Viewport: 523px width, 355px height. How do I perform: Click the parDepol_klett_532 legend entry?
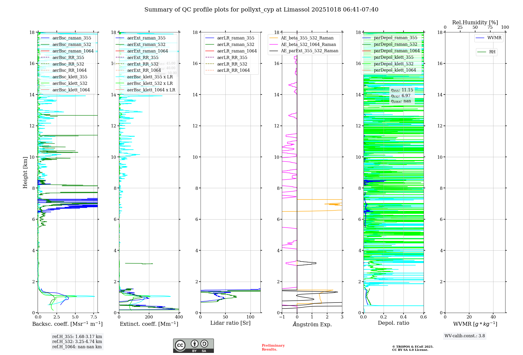(x=393, y=64)
